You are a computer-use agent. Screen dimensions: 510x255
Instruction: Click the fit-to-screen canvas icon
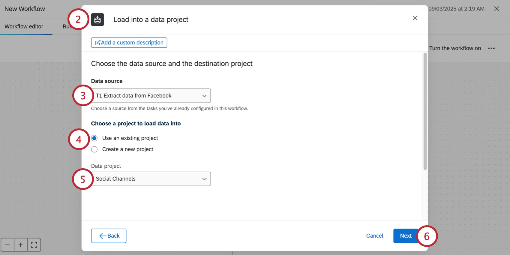pos(34,245)
